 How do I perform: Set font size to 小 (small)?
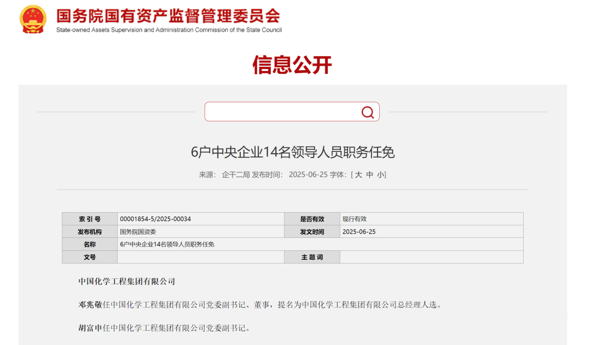[x=381, y=175]
